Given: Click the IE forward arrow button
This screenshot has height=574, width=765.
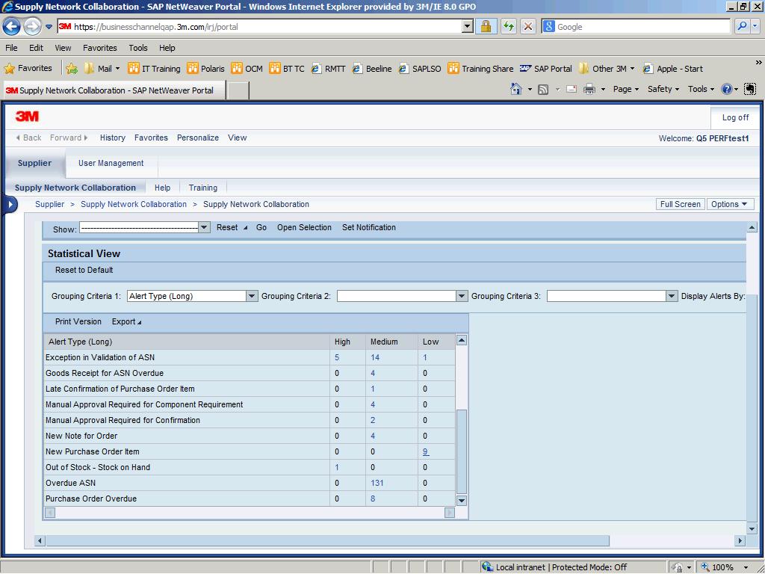Looking at the screenshot, I should point(32,26).
